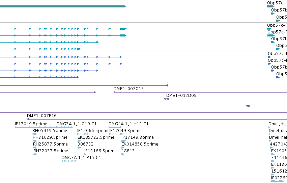Viewport: 287px width, 183px height.
Task: Select the DMG3A.1_1.P15.C1 label
Action: pos(82,158)
